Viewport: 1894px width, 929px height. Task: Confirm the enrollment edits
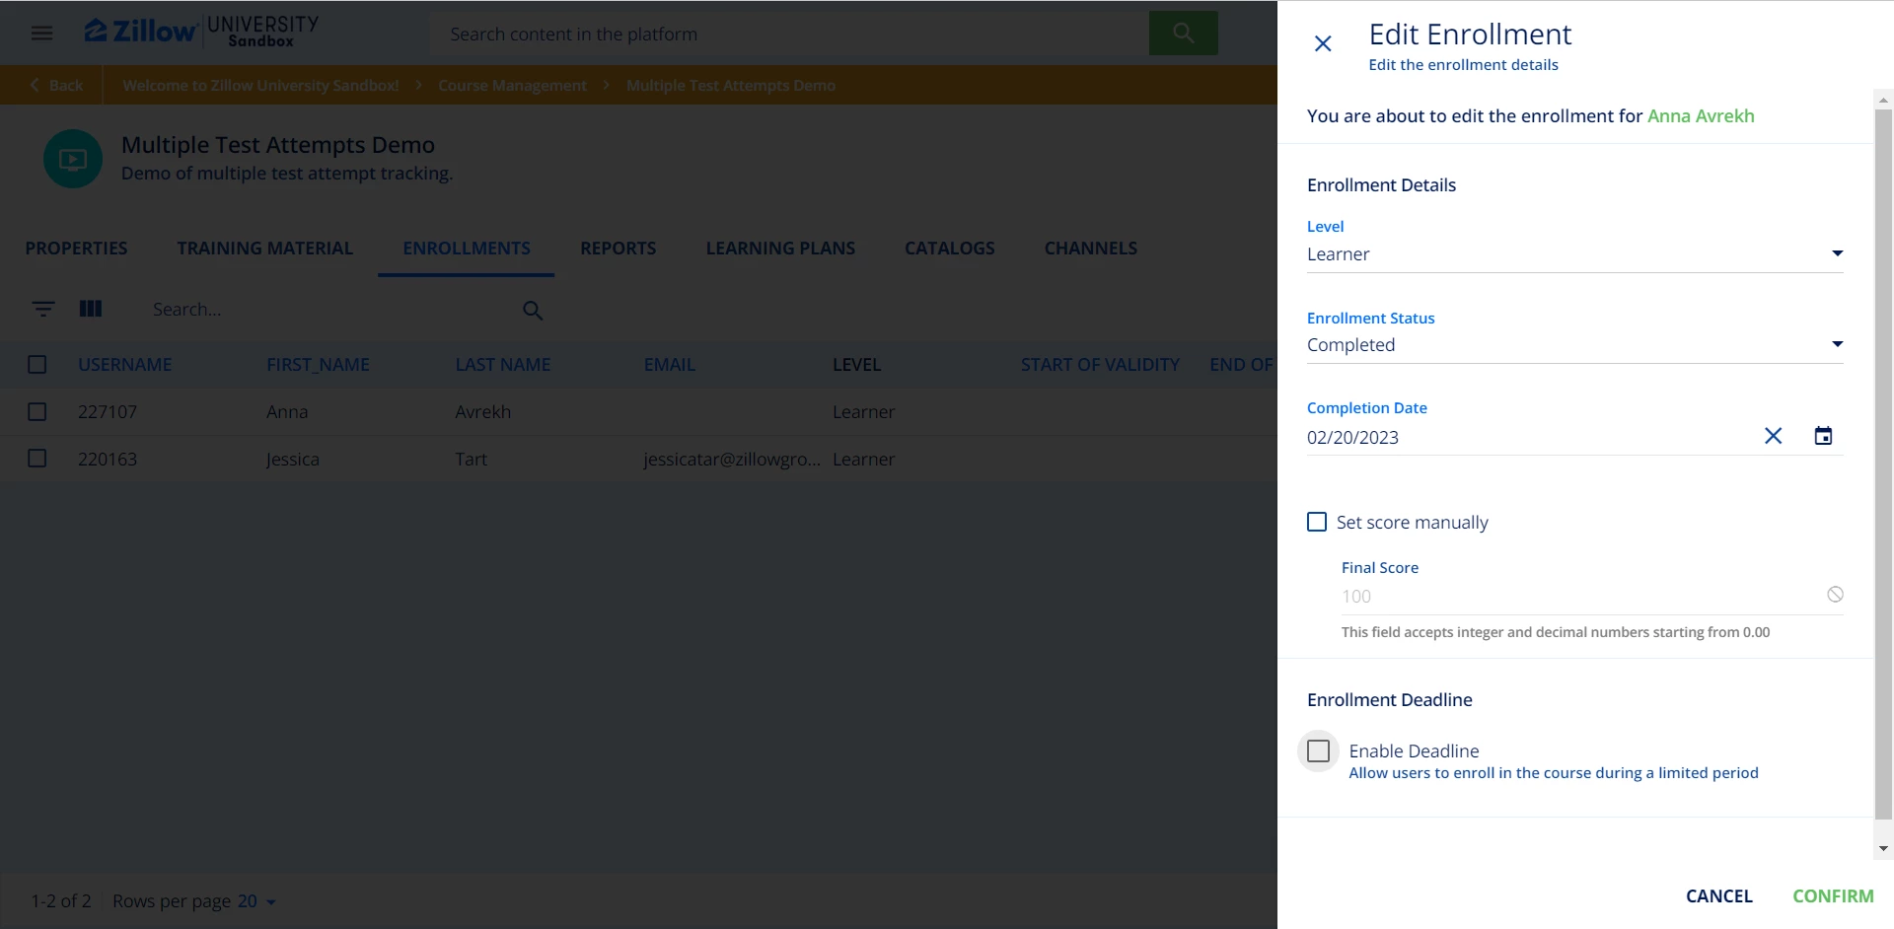[1833, 896]
